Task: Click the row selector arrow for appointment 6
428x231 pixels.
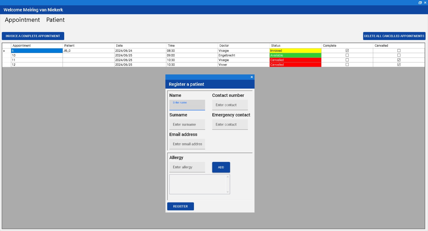Action: [x=4, y=51]
